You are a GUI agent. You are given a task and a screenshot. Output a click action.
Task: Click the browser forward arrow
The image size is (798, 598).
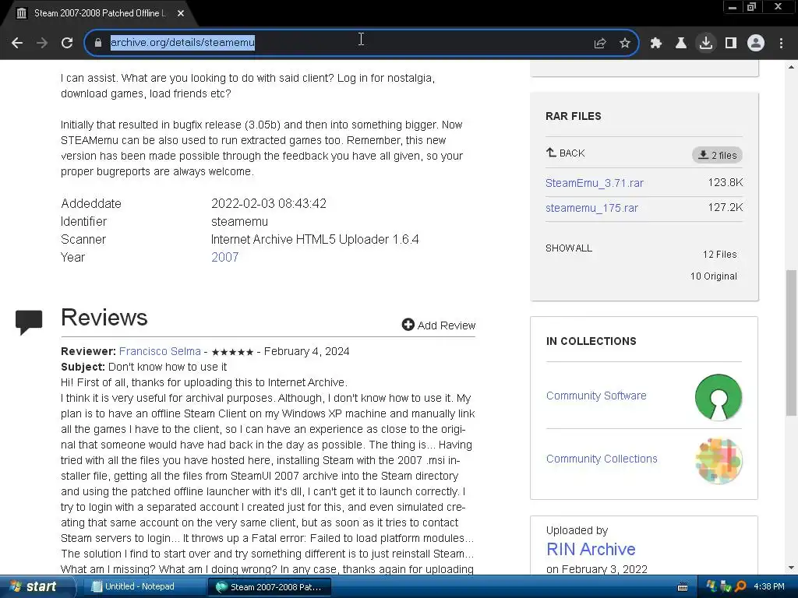[x=42, y=43]
